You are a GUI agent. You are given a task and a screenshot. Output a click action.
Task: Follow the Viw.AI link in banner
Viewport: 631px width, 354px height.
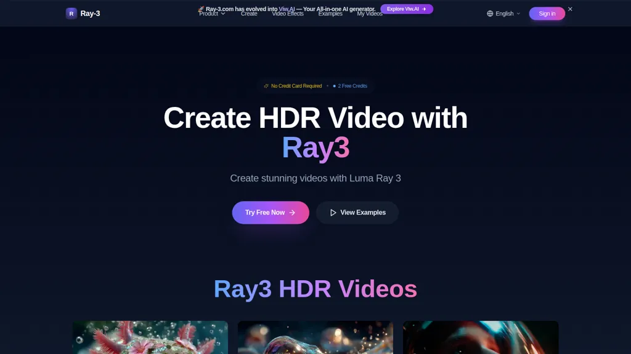tap(287, 9)
